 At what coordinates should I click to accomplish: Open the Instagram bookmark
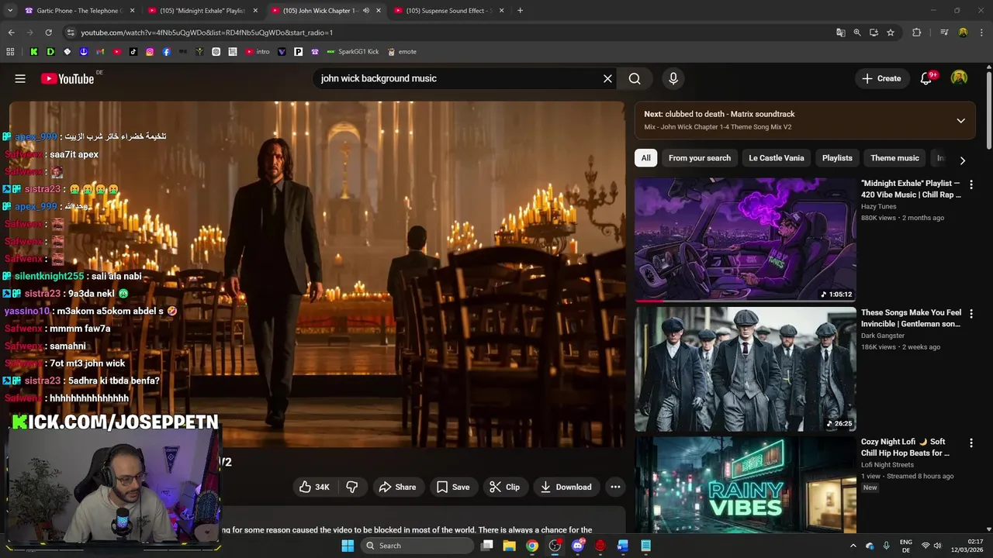click(150, 52)
